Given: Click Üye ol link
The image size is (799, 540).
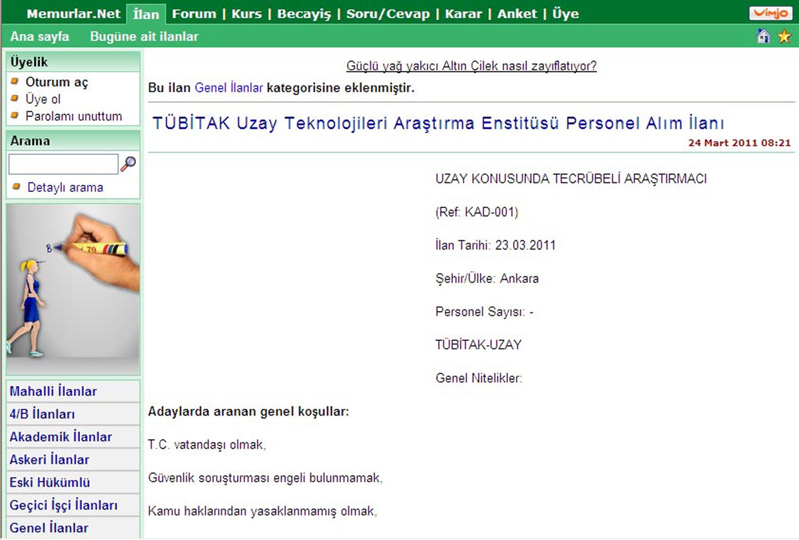Looking at the screenshot, I should [43, 99].
